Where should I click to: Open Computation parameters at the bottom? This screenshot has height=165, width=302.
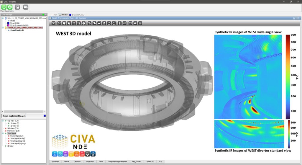point(117,161)
